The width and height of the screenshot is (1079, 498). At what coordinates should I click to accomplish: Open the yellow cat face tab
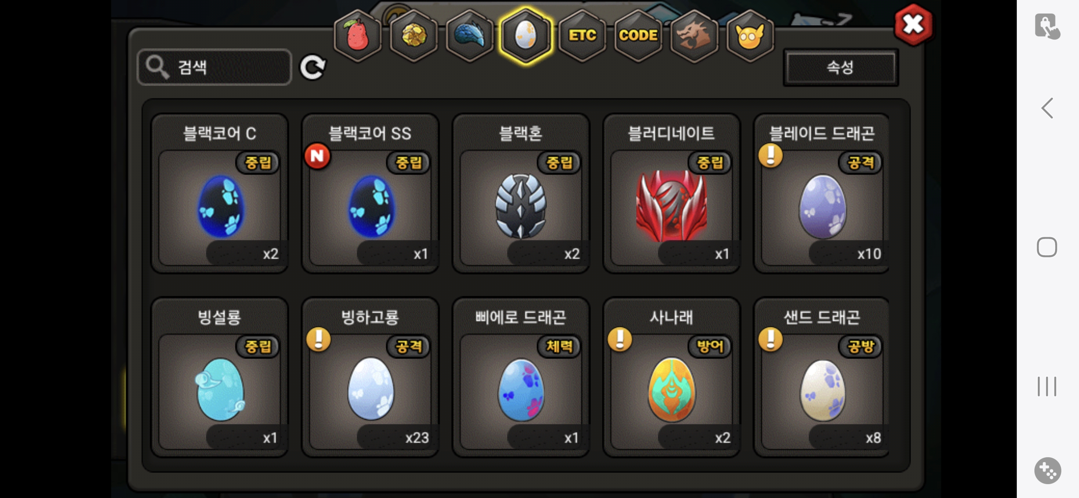[749, 36]
